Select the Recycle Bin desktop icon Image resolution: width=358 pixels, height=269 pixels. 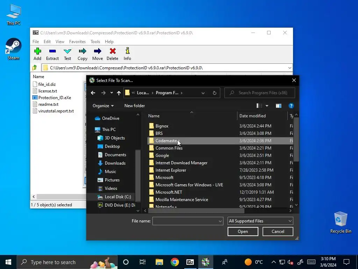tap(341, 222)
